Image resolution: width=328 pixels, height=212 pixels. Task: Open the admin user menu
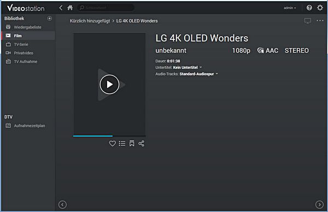(290, 8)
